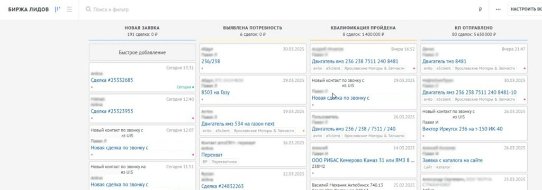Click Сегодня 13:31 timestamp
542x190 pixels.
coord(180,68)
